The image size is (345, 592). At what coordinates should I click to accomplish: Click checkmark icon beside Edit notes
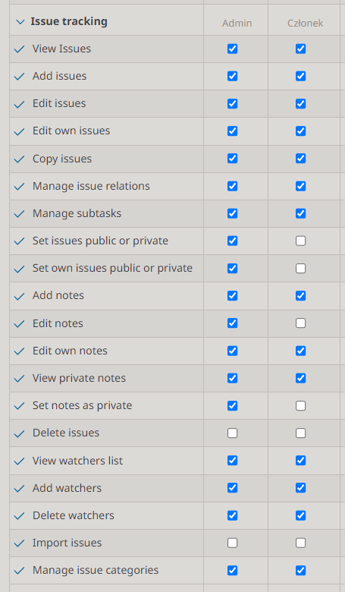tap(19, 324)
